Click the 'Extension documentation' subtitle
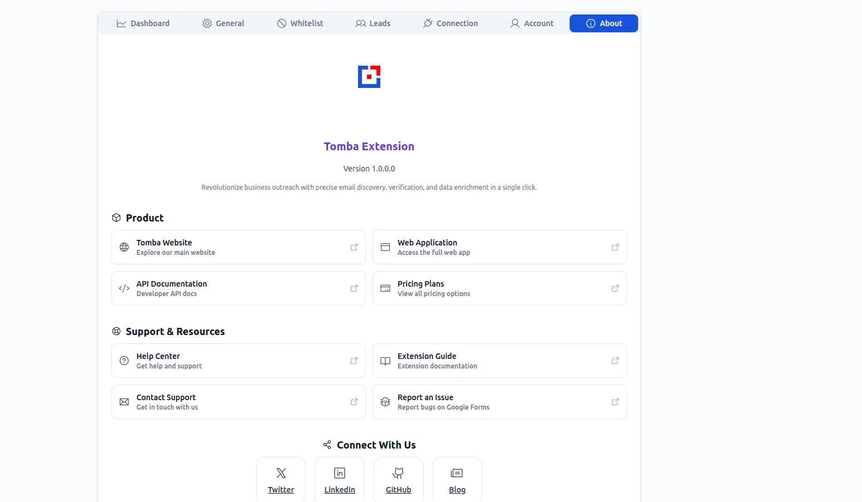 pos(437,366)
